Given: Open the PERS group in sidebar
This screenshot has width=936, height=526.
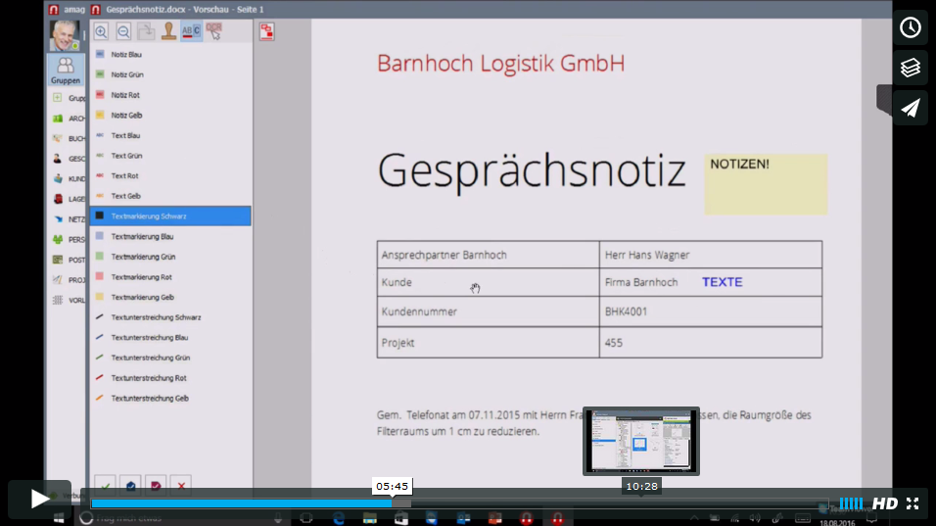Looking at the screenshot, I should (x=68, y=239).
